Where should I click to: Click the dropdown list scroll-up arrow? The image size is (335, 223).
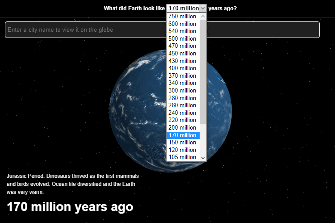point(203,16)
